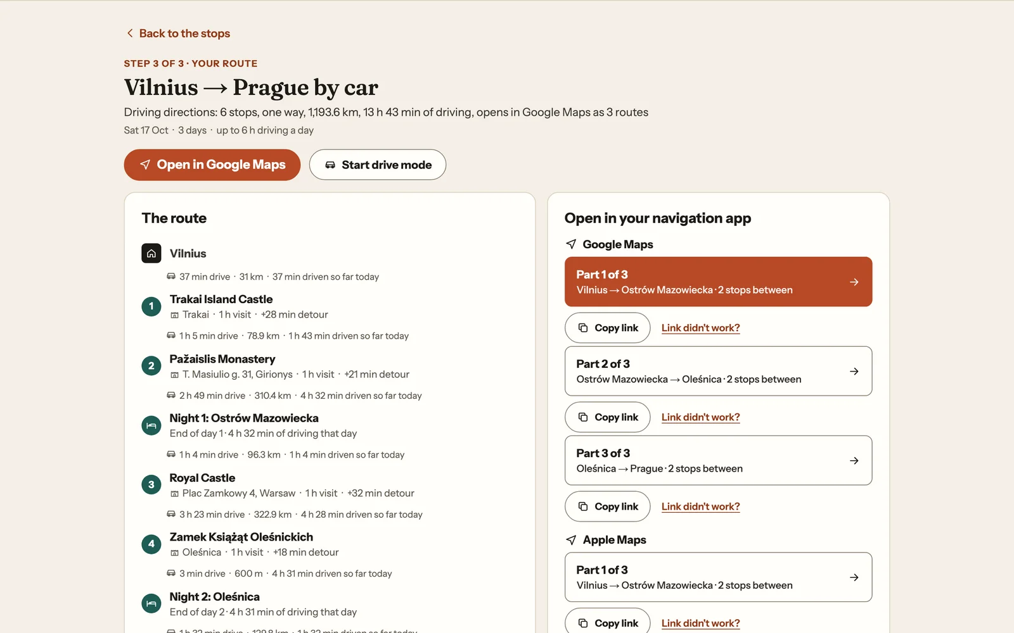Go back via 'Back to the stops' link
The image size is (1014, 633).
coord(177,34)
